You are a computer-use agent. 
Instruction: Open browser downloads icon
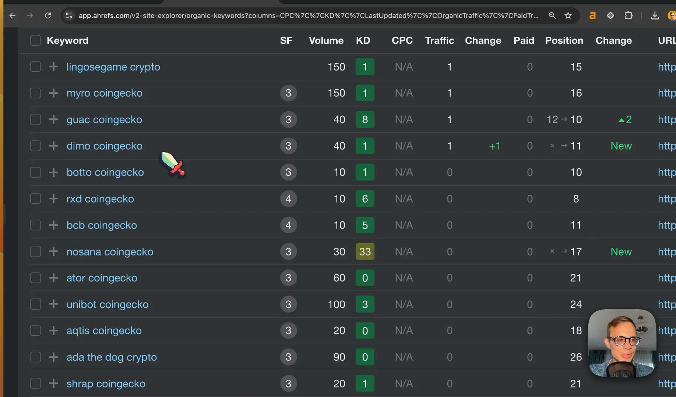(655, 15)
